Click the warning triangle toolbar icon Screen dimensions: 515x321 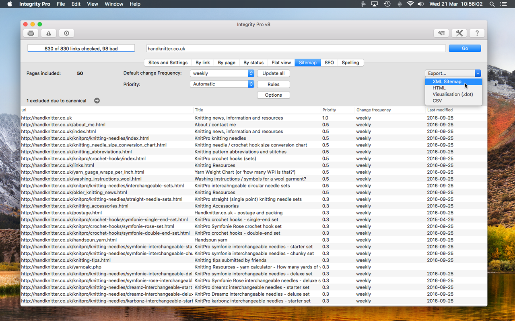pos(49,33)
